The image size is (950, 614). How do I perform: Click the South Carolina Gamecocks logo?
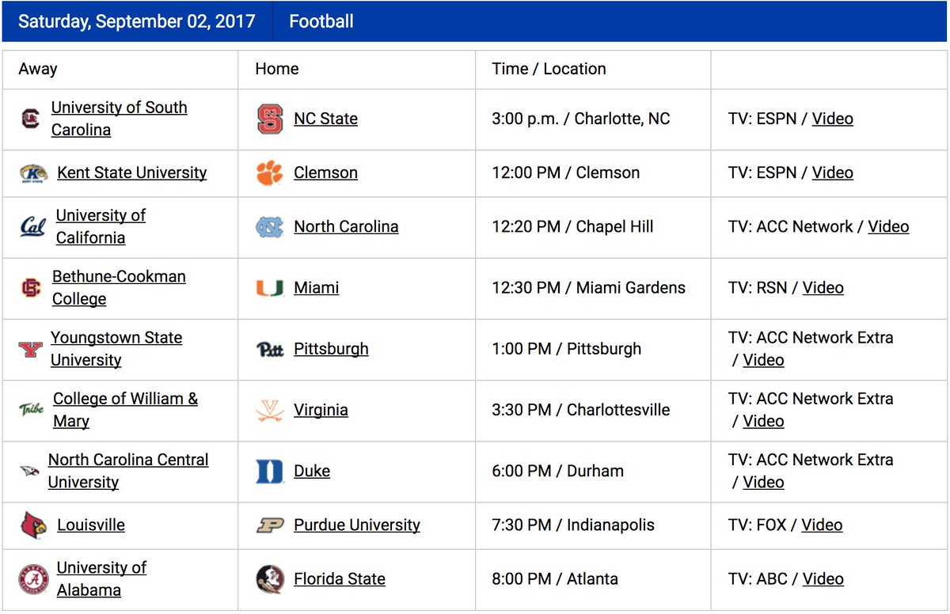coord(30,119)
